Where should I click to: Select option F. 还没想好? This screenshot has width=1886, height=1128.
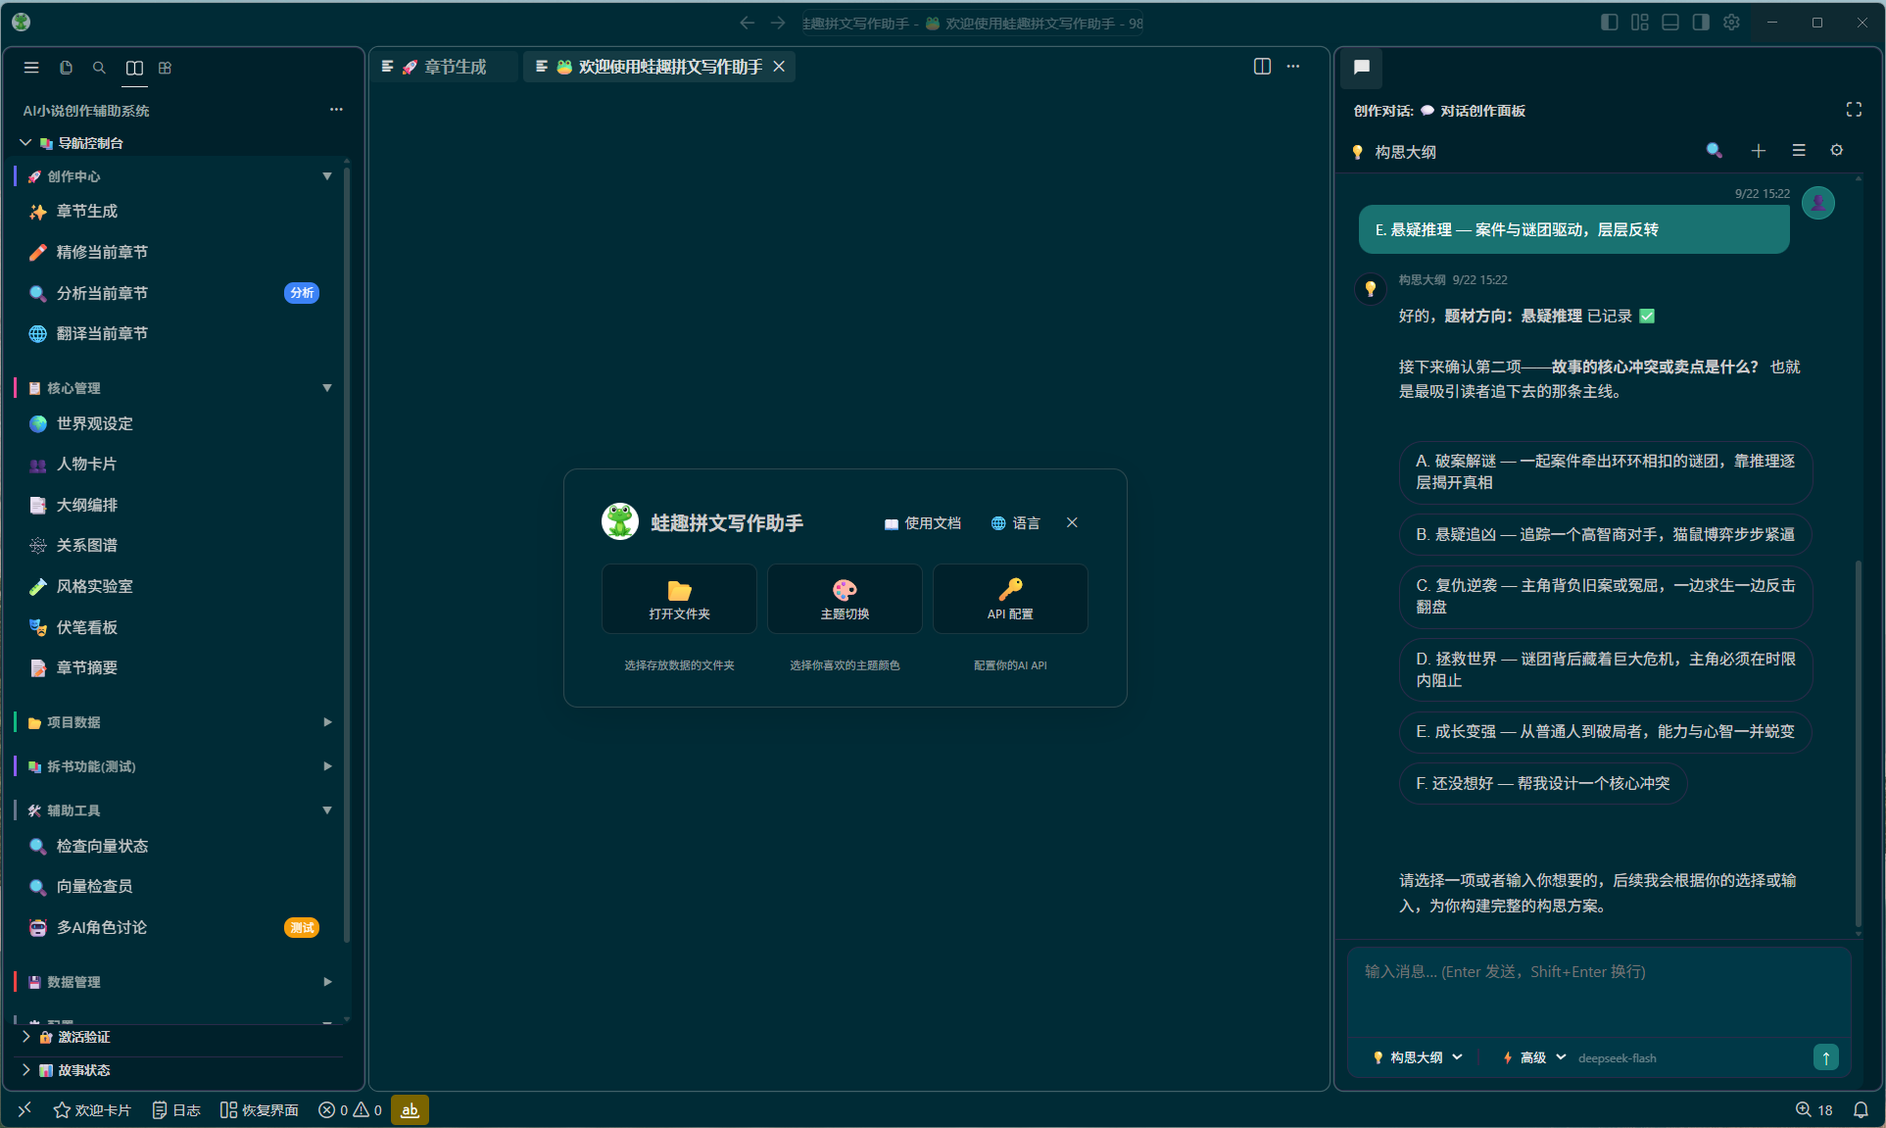click(x=1543, y=783)
